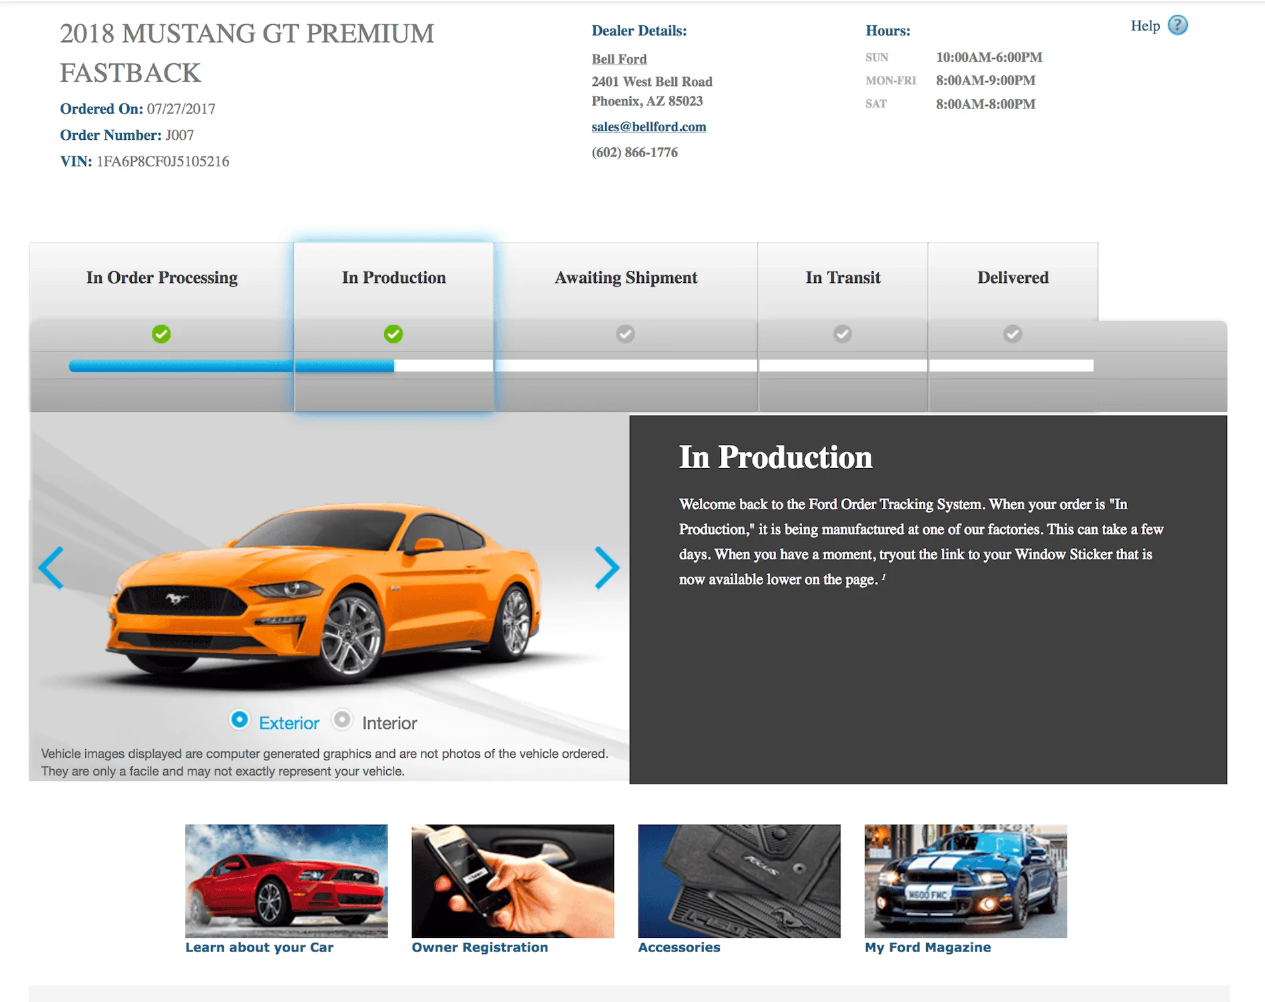Click the Phoenix, AZ 85023 address line

(647, 101)
